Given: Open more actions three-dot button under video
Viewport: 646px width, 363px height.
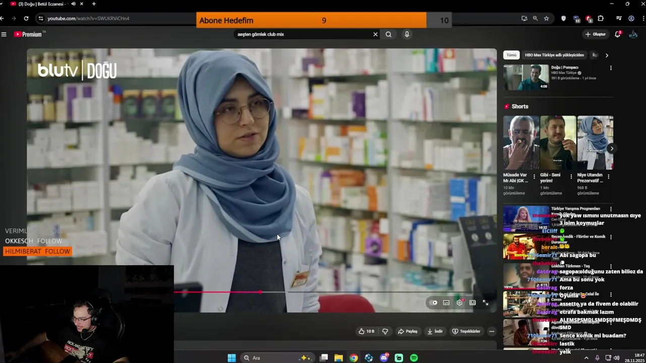Looking at the screenshot, I should [x=492, y=331].
